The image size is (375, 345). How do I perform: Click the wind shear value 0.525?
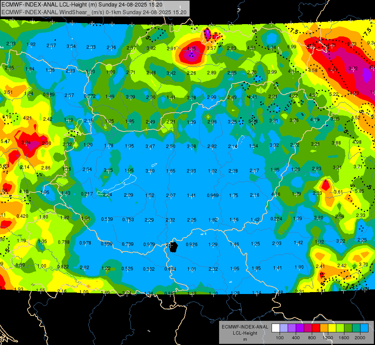pyautogui.click(x=127, y=269)
